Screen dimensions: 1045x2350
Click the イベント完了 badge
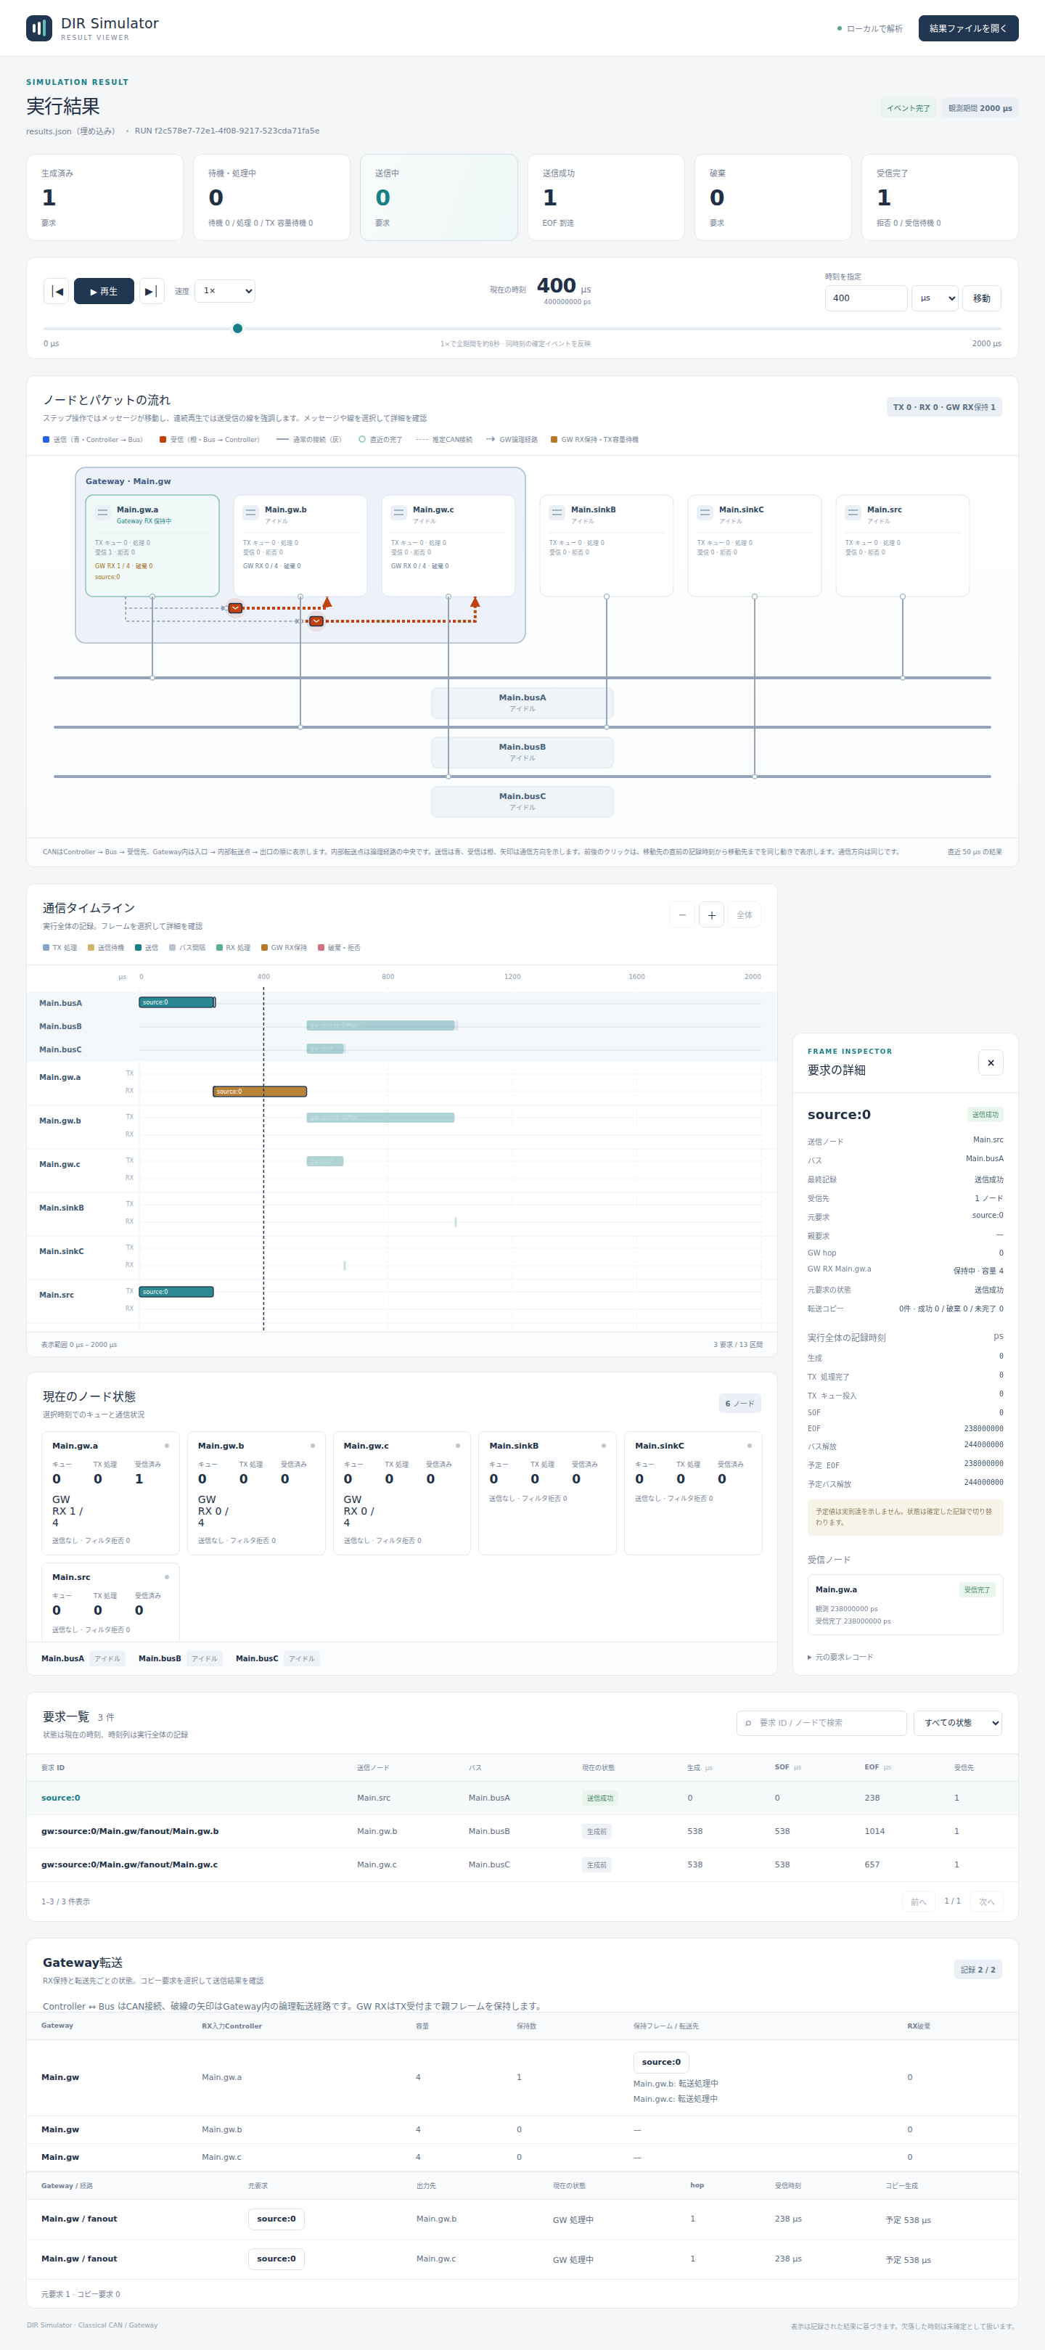tap(909, 107)
